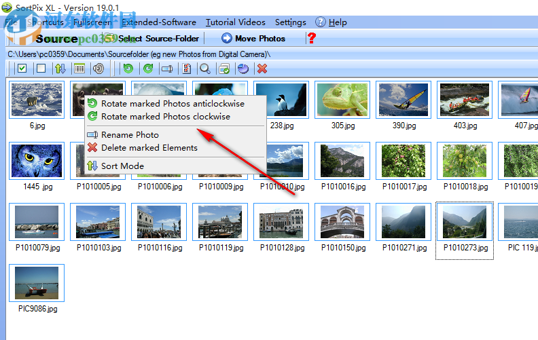
Task: Choose Rotate marked Photos clockwise
Action: click(175, 117)
